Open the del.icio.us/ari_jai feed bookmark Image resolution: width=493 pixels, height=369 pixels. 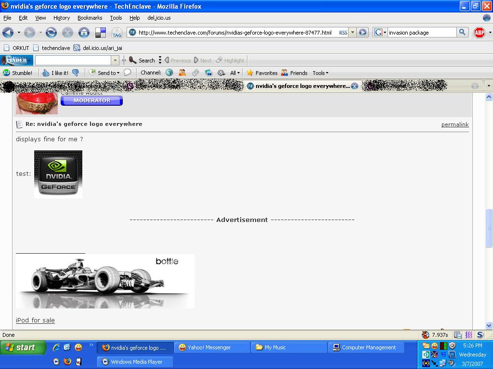[98, 48]
